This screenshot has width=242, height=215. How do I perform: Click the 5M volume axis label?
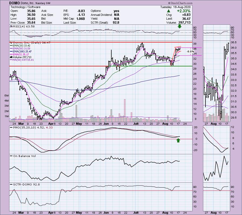6,96
